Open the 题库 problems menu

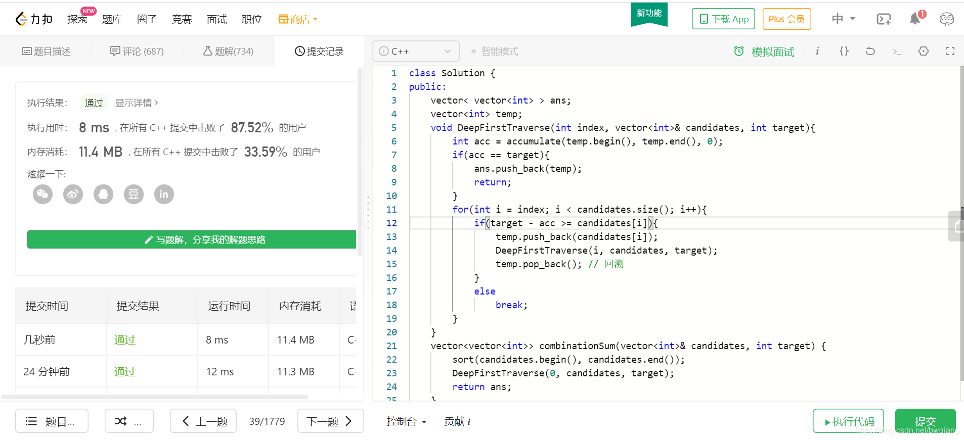[x=112, y=19]
